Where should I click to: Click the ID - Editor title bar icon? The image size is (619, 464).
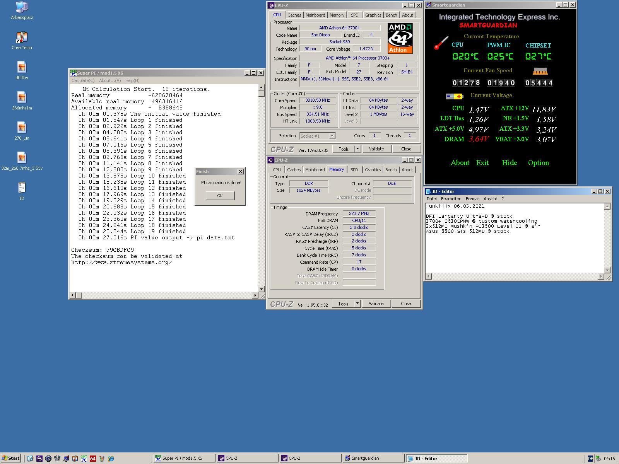click(428, 191)
